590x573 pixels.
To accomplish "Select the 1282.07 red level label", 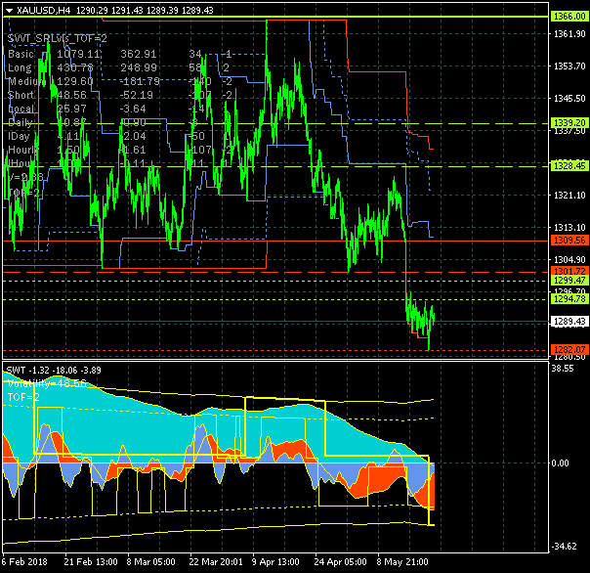I will tap(569, 349).
